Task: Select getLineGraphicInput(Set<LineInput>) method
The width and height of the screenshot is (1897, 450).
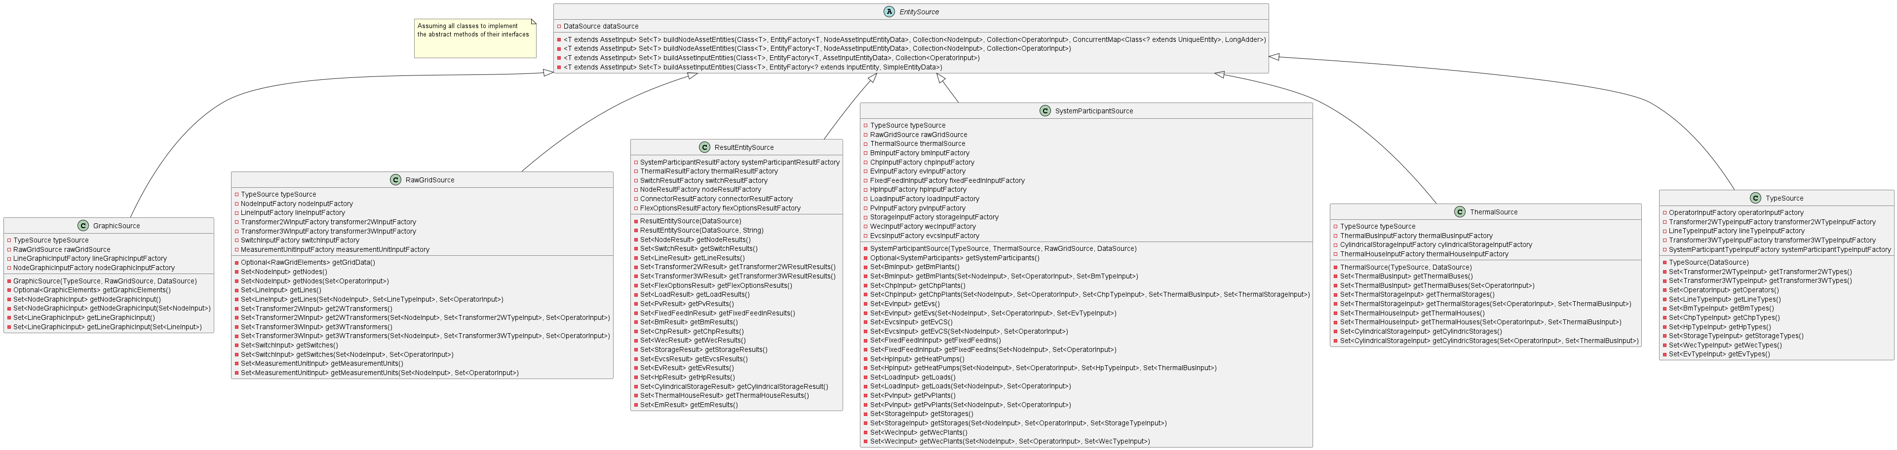Action: pyautogui.click(x=108, y=327)
